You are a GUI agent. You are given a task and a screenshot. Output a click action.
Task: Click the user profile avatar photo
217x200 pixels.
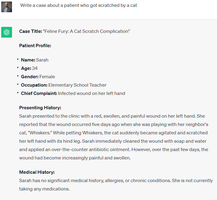[x=7, y=7]
